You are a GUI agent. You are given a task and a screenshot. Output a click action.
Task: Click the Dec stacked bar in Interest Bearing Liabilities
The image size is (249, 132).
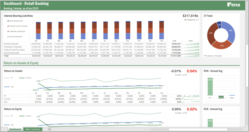click(x=162, y=30)
